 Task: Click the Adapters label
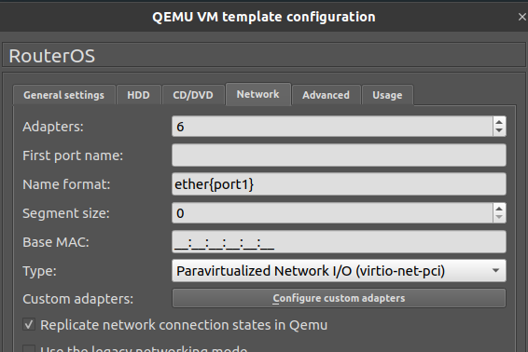pyautogui.click(x=53, y=127)
